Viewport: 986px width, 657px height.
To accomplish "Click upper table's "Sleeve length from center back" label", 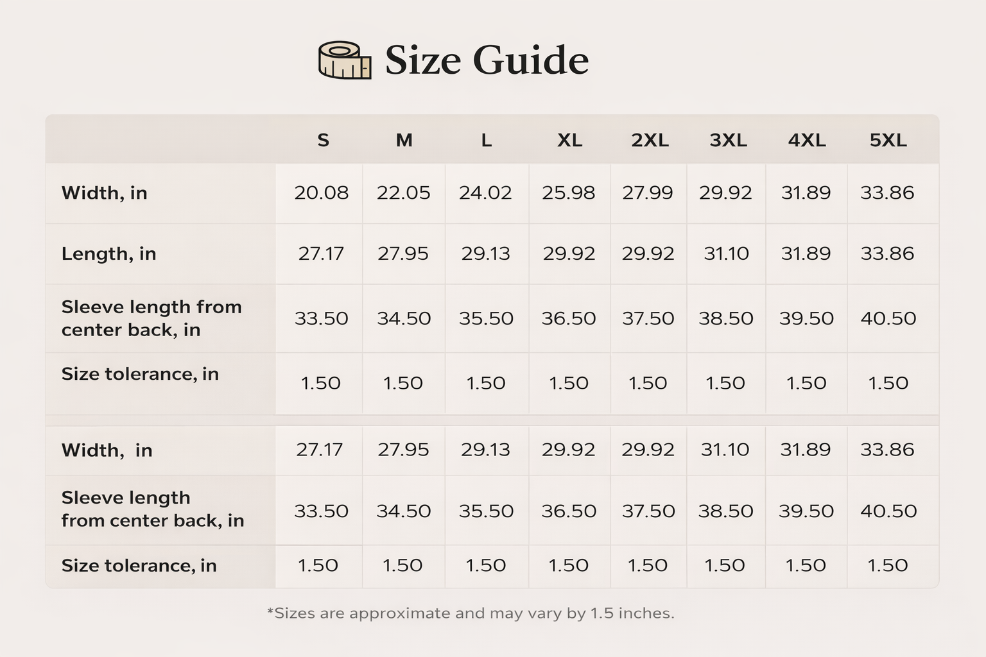I will tap(151, 318).
